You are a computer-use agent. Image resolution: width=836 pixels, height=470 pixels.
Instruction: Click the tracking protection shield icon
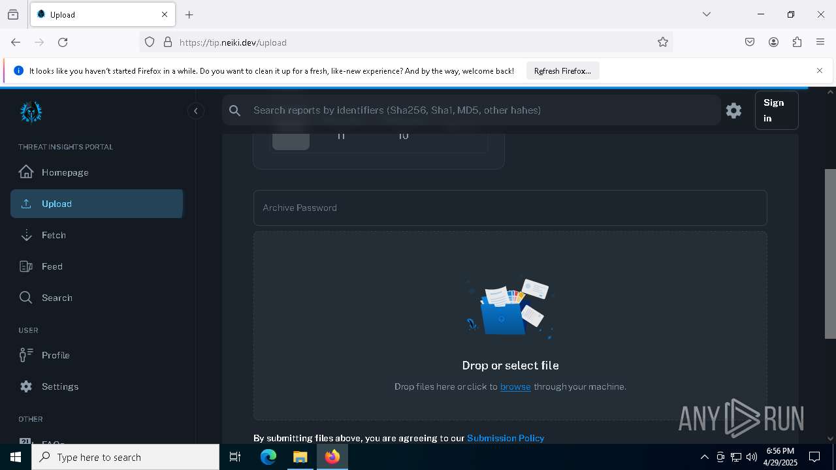[150, 42]
